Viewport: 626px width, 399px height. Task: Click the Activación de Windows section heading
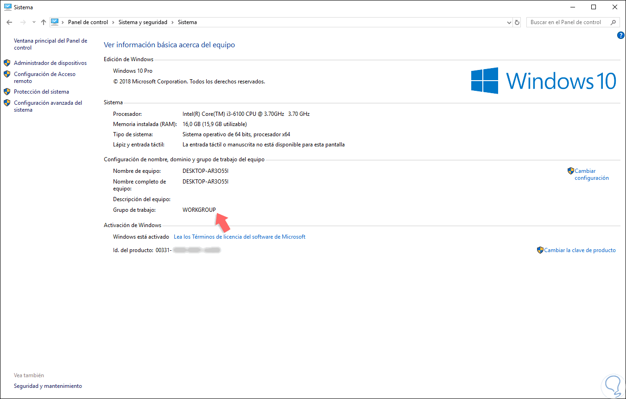(x=133, y=225)
